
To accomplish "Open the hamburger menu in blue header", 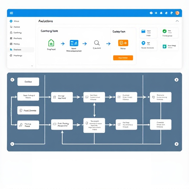I will pos(11,13).
